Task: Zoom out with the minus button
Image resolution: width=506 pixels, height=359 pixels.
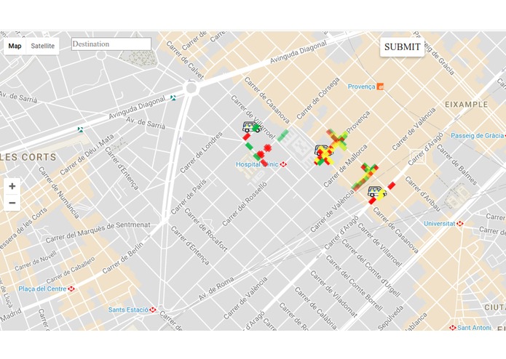Action: [12, 203]
